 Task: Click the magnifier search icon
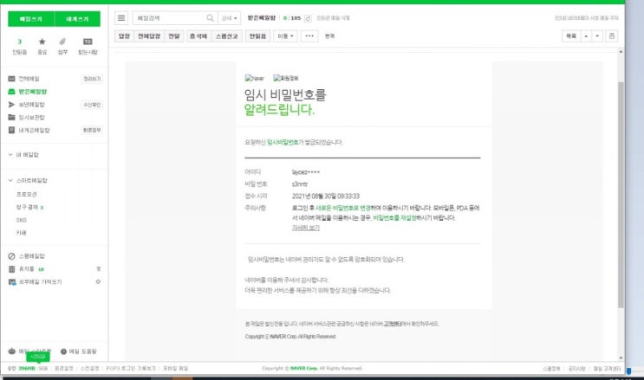(x=210, y=18)
